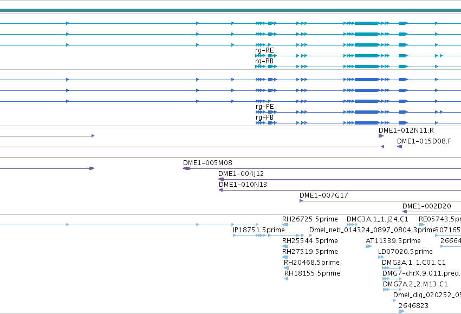Click the 2646823 feature glyph
The image size is (461, 314).
click(401, 311)
